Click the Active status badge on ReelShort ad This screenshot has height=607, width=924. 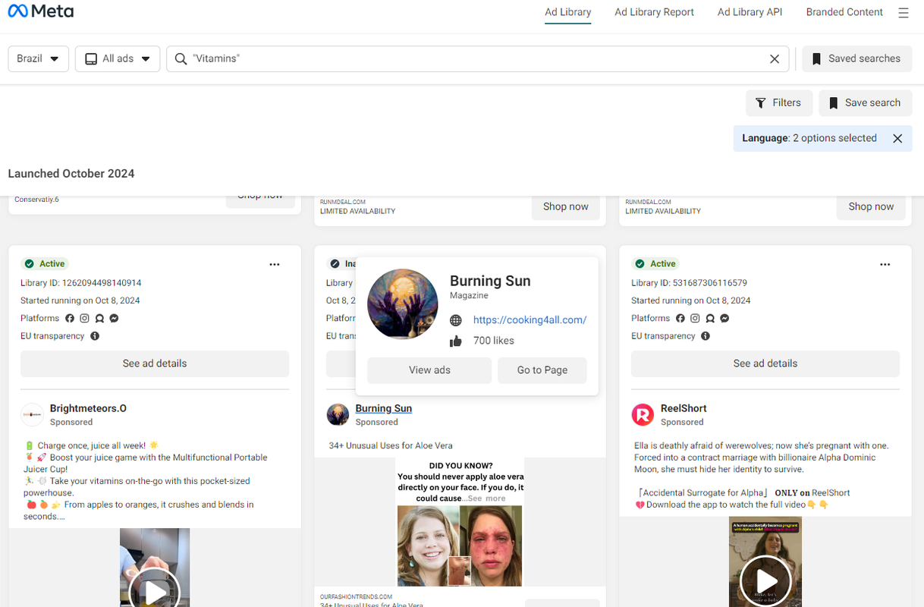click(x=655, y=264)
